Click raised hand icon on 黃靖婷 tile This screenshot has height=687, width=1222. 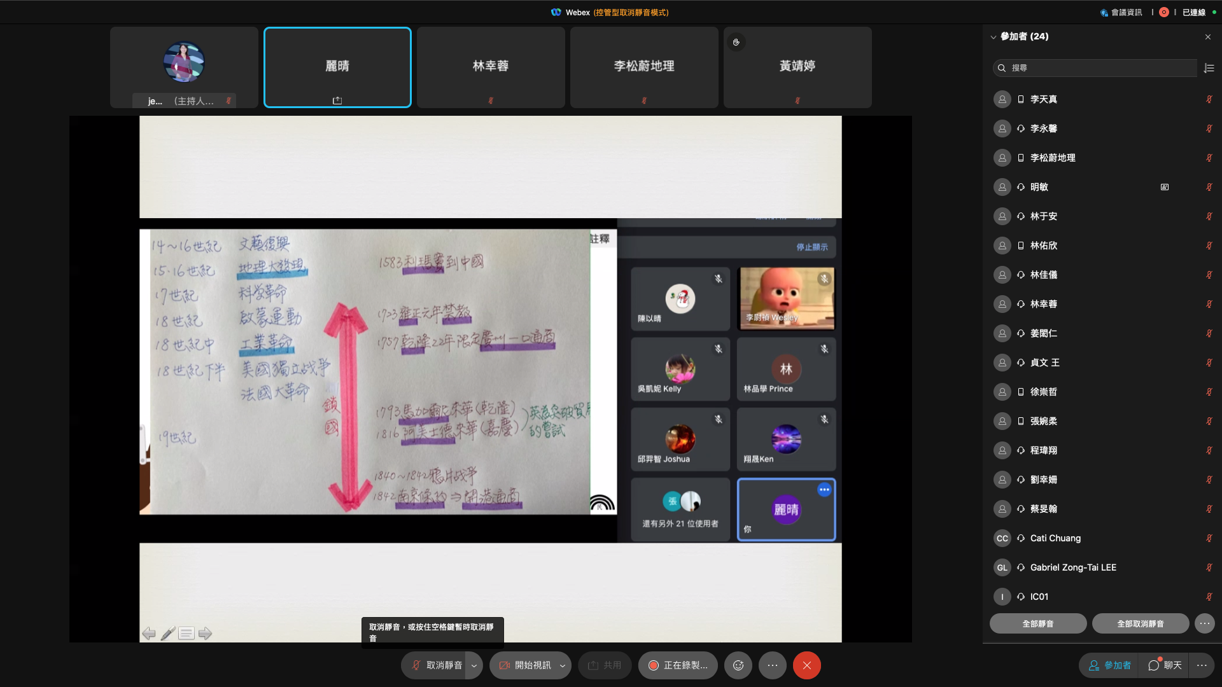pos(736,42)
